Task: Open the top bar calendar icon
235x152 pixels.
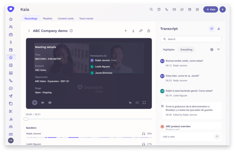Action: tap(190, 9)
